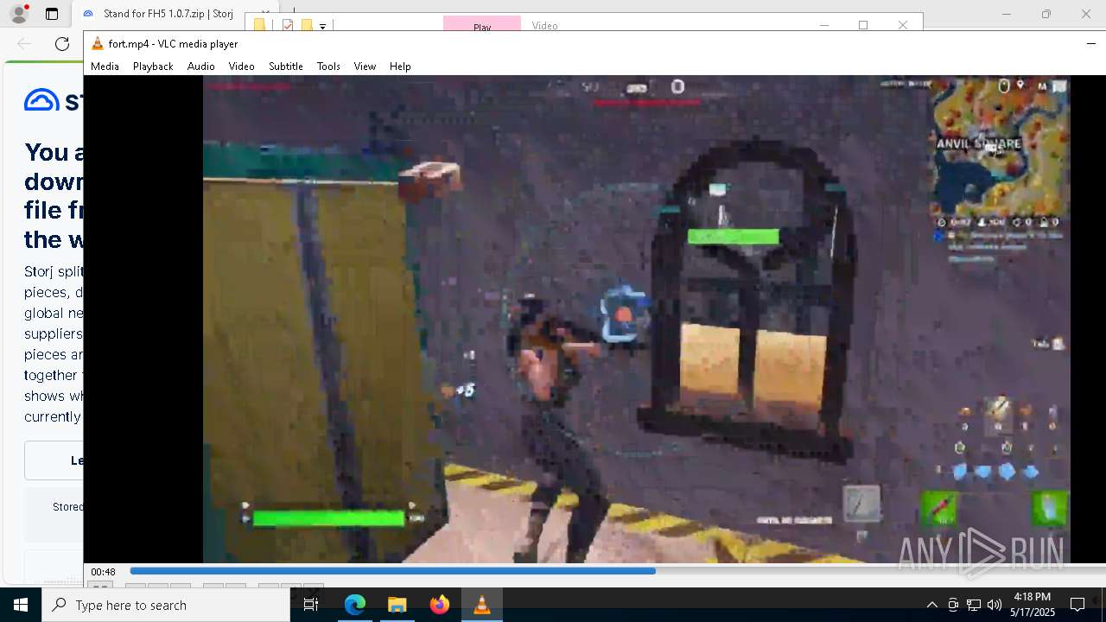Restore down the browser window

click(1046, 14)
